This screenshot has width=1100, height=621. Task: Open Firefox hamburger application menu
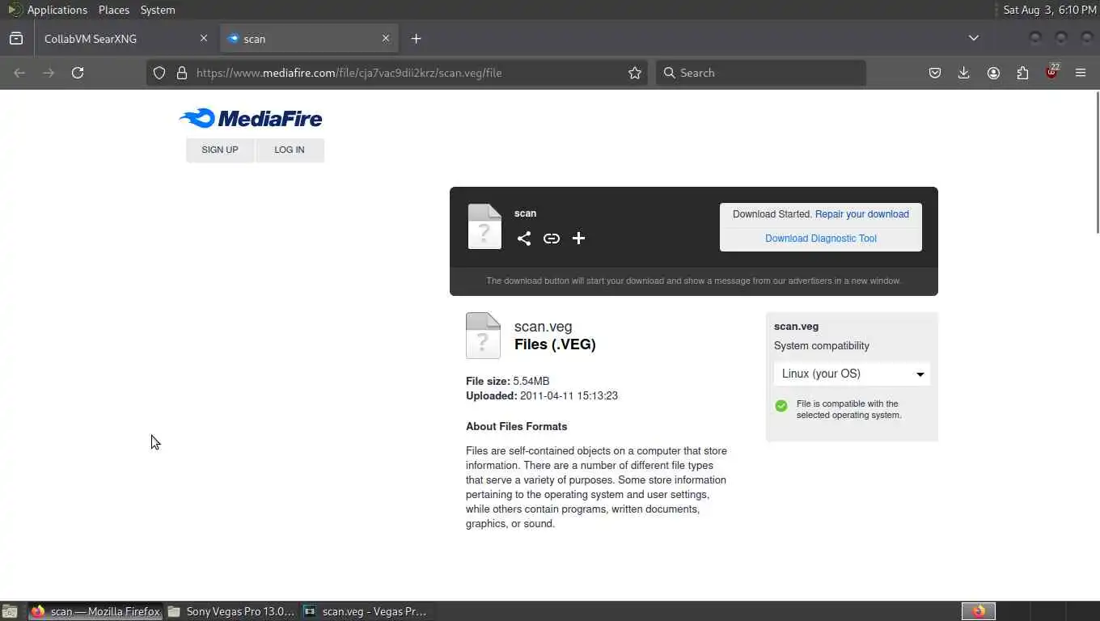tap(1081, 73)
